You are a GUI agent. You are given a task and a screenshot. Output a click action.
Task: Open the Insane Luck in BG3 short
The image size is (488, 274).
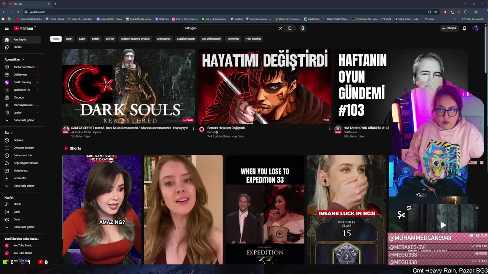click(x=347, y=209)
